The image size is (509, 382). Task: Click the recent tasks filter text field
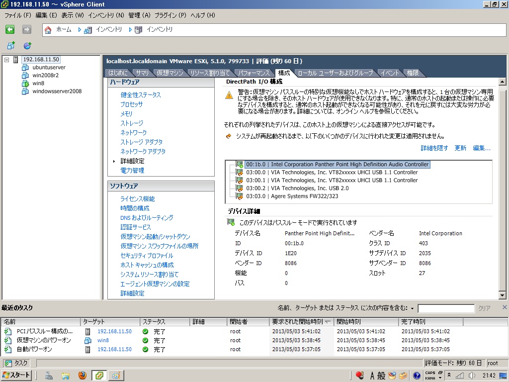pos(446,308)
